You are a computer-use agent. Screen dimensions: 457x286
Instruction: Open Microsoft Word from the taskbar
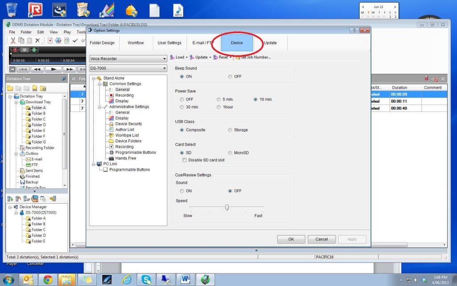tap(185, 280)
